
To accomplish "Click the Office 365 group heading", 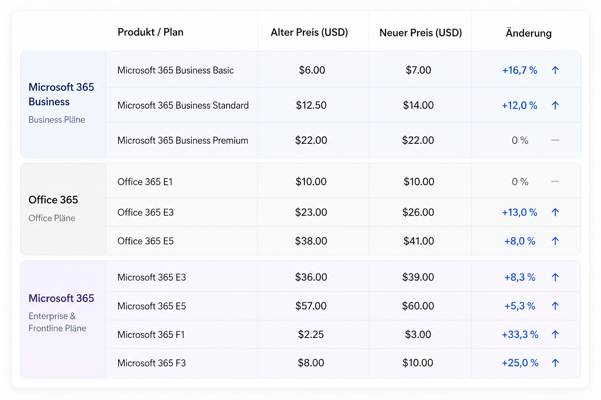I will point(53,200).
